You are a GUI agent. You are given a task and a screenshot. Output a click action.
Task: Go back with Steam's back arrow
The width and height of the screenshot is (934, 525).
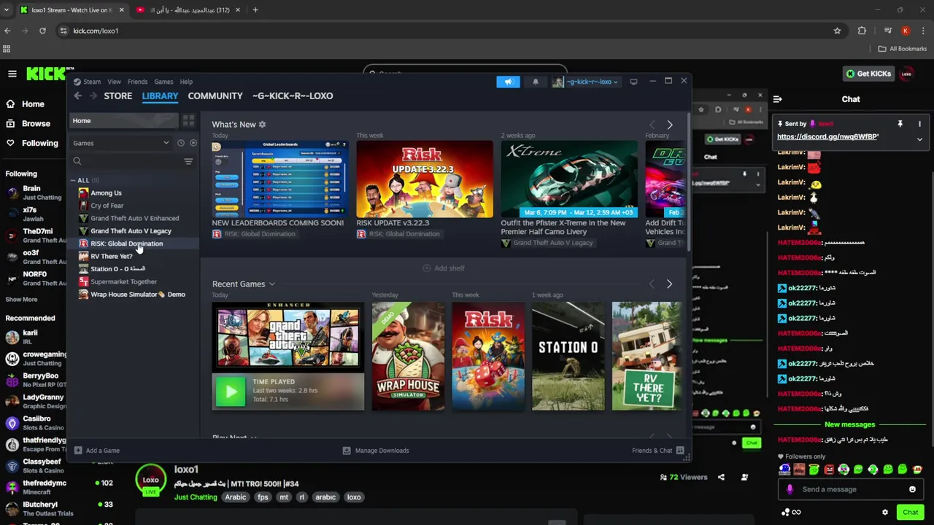coord(78,96)
